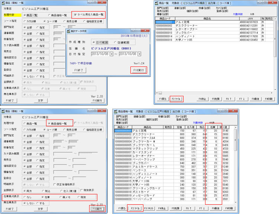
Task: Click the 商品一覧 results window title icon
Action: [x=158, y=3]
